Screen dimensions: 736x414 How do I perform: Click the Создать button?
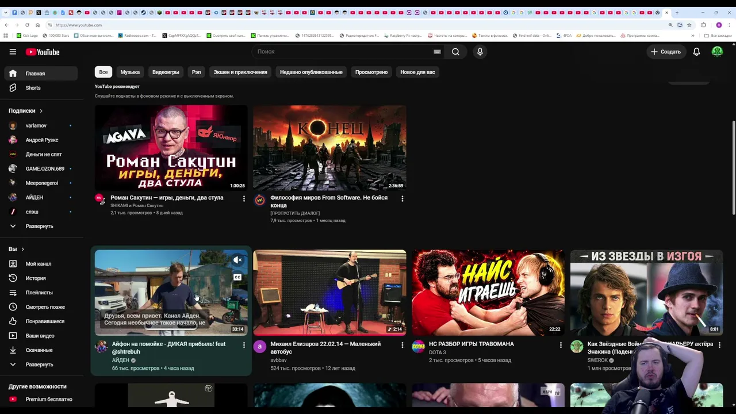tap(665, 52)
